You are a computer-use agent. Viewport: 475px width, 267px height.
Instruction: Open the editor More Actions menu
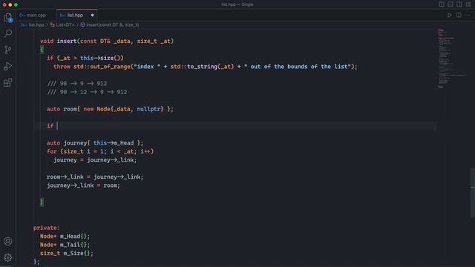468,15
